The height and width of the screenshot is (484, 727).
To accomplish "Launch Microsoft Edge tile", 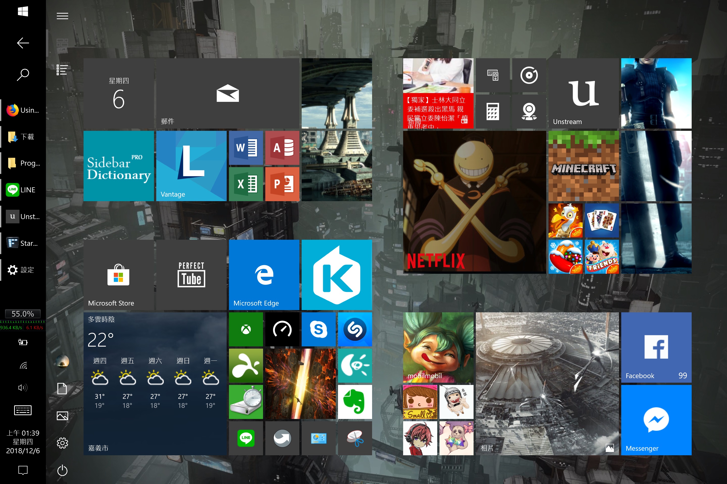I will (264, 275).
